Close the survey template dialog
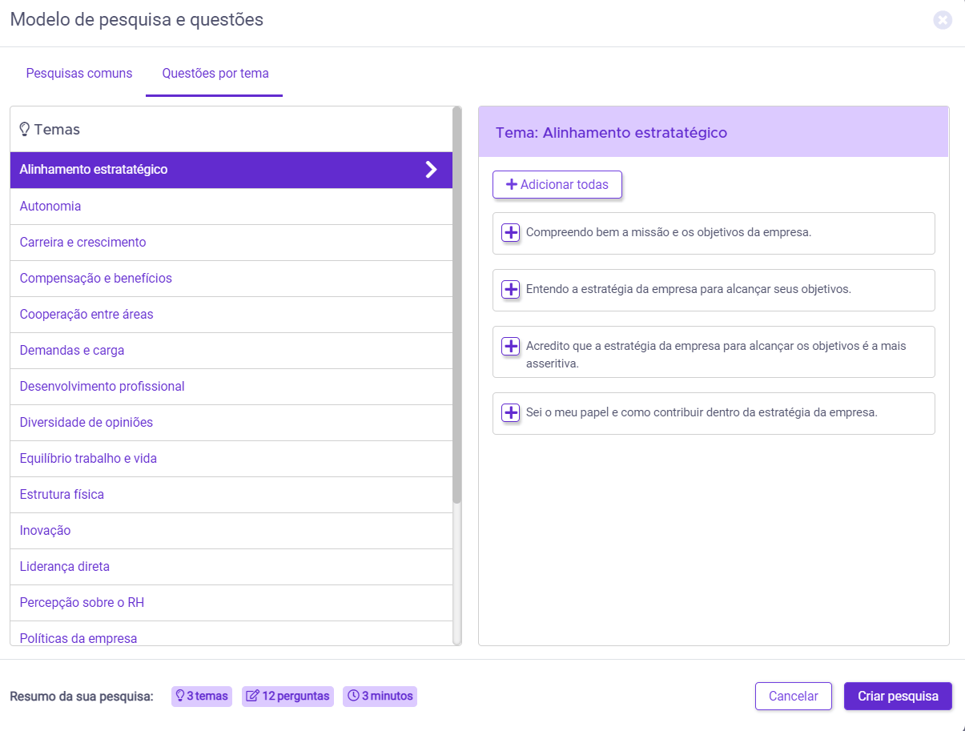 [943, 20]
